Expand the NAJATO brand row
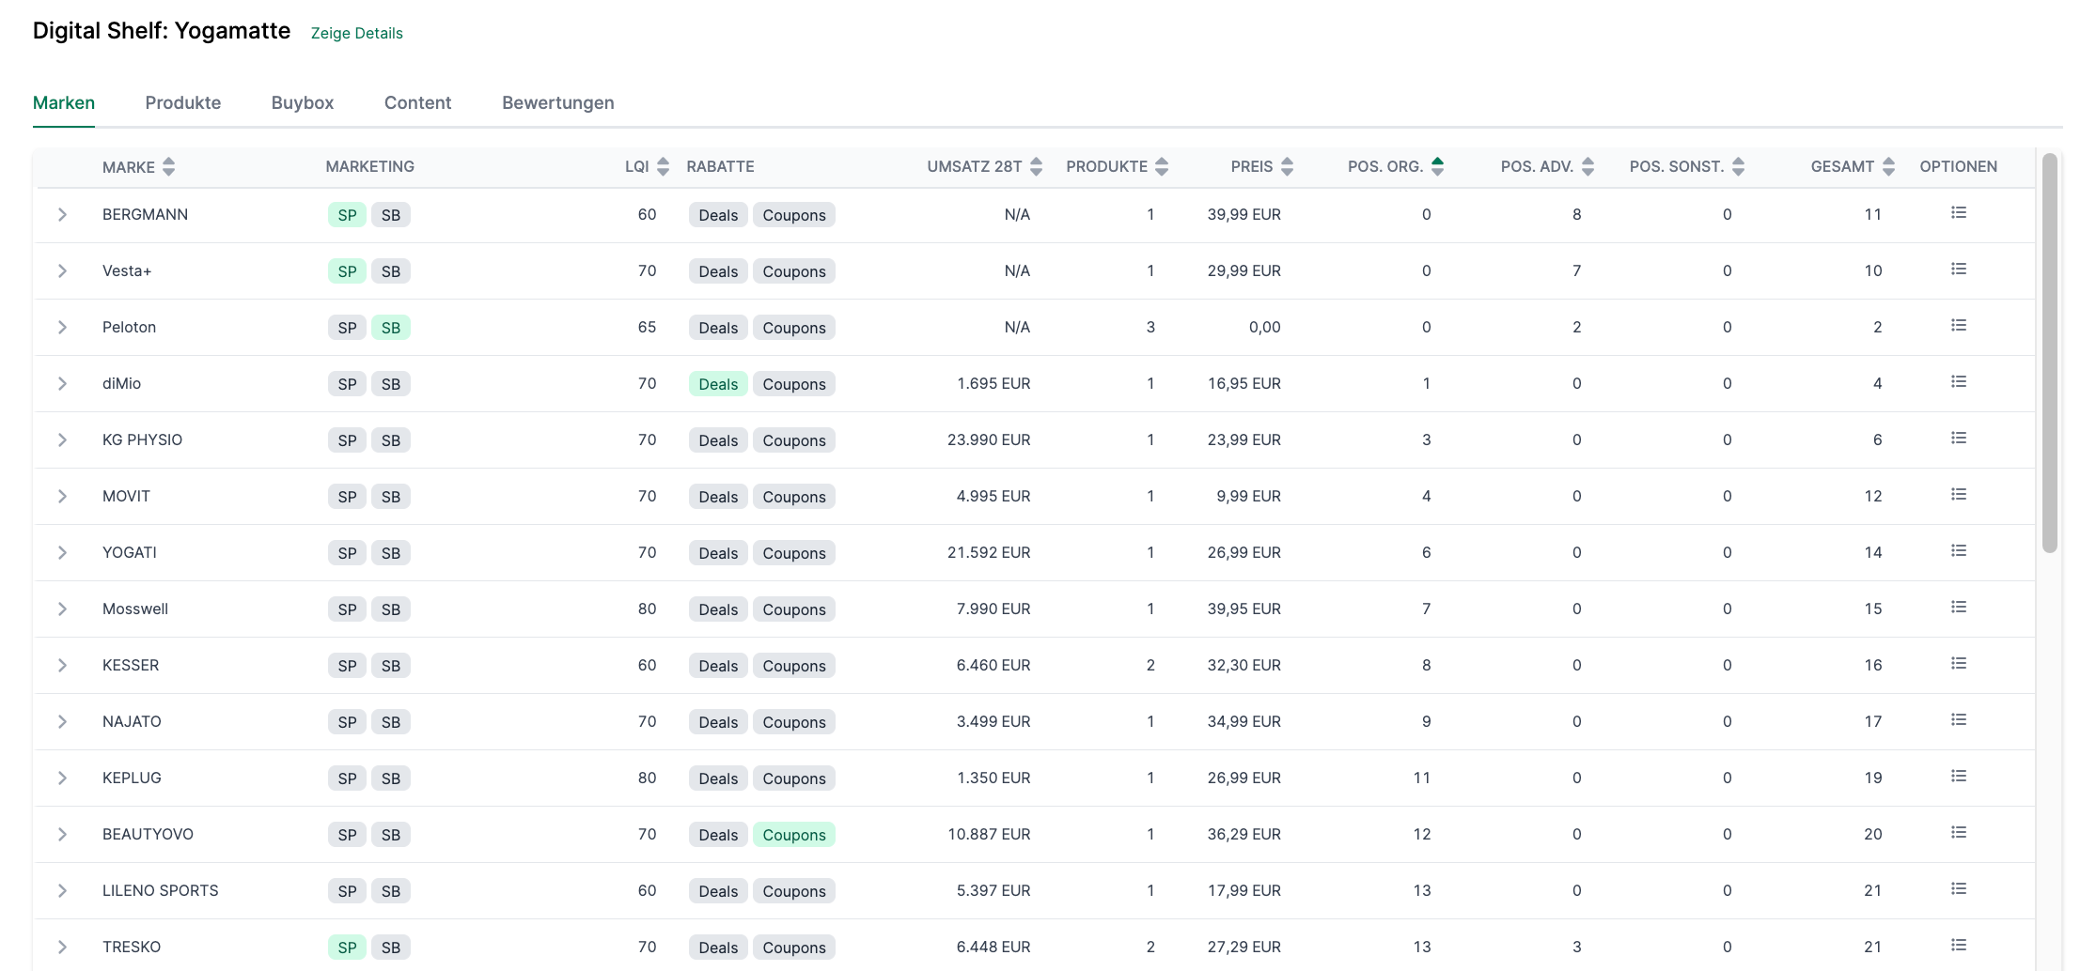This screenshot has height=971, width=2096. click(x=62, y=722)
